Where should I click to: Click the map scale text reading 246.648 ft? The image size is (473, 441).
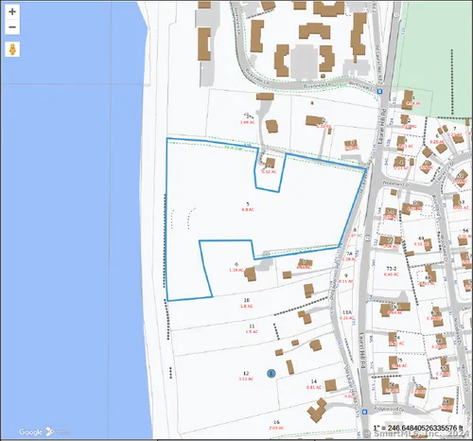tap(418, 428)
